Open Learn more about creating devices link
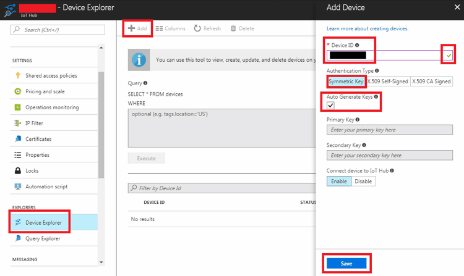 367,28
